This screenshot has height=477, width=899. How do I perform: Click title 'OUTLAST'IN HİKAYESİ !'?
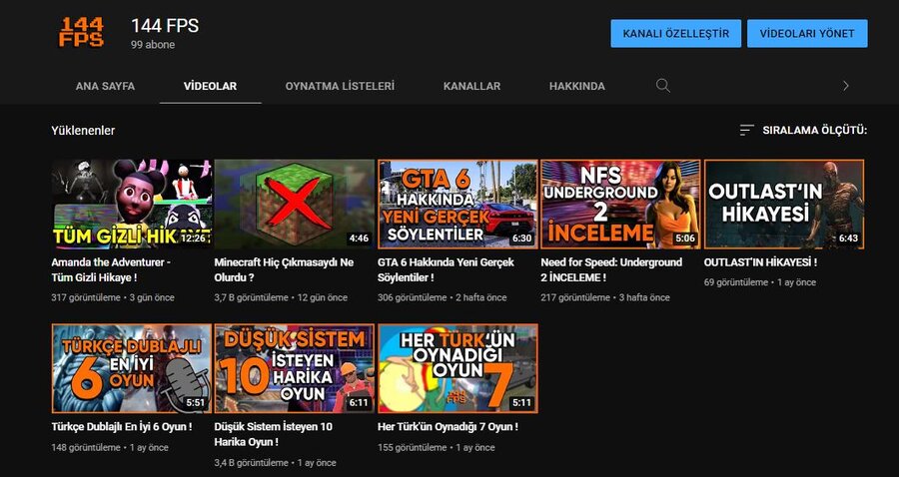tap(760, 262)
